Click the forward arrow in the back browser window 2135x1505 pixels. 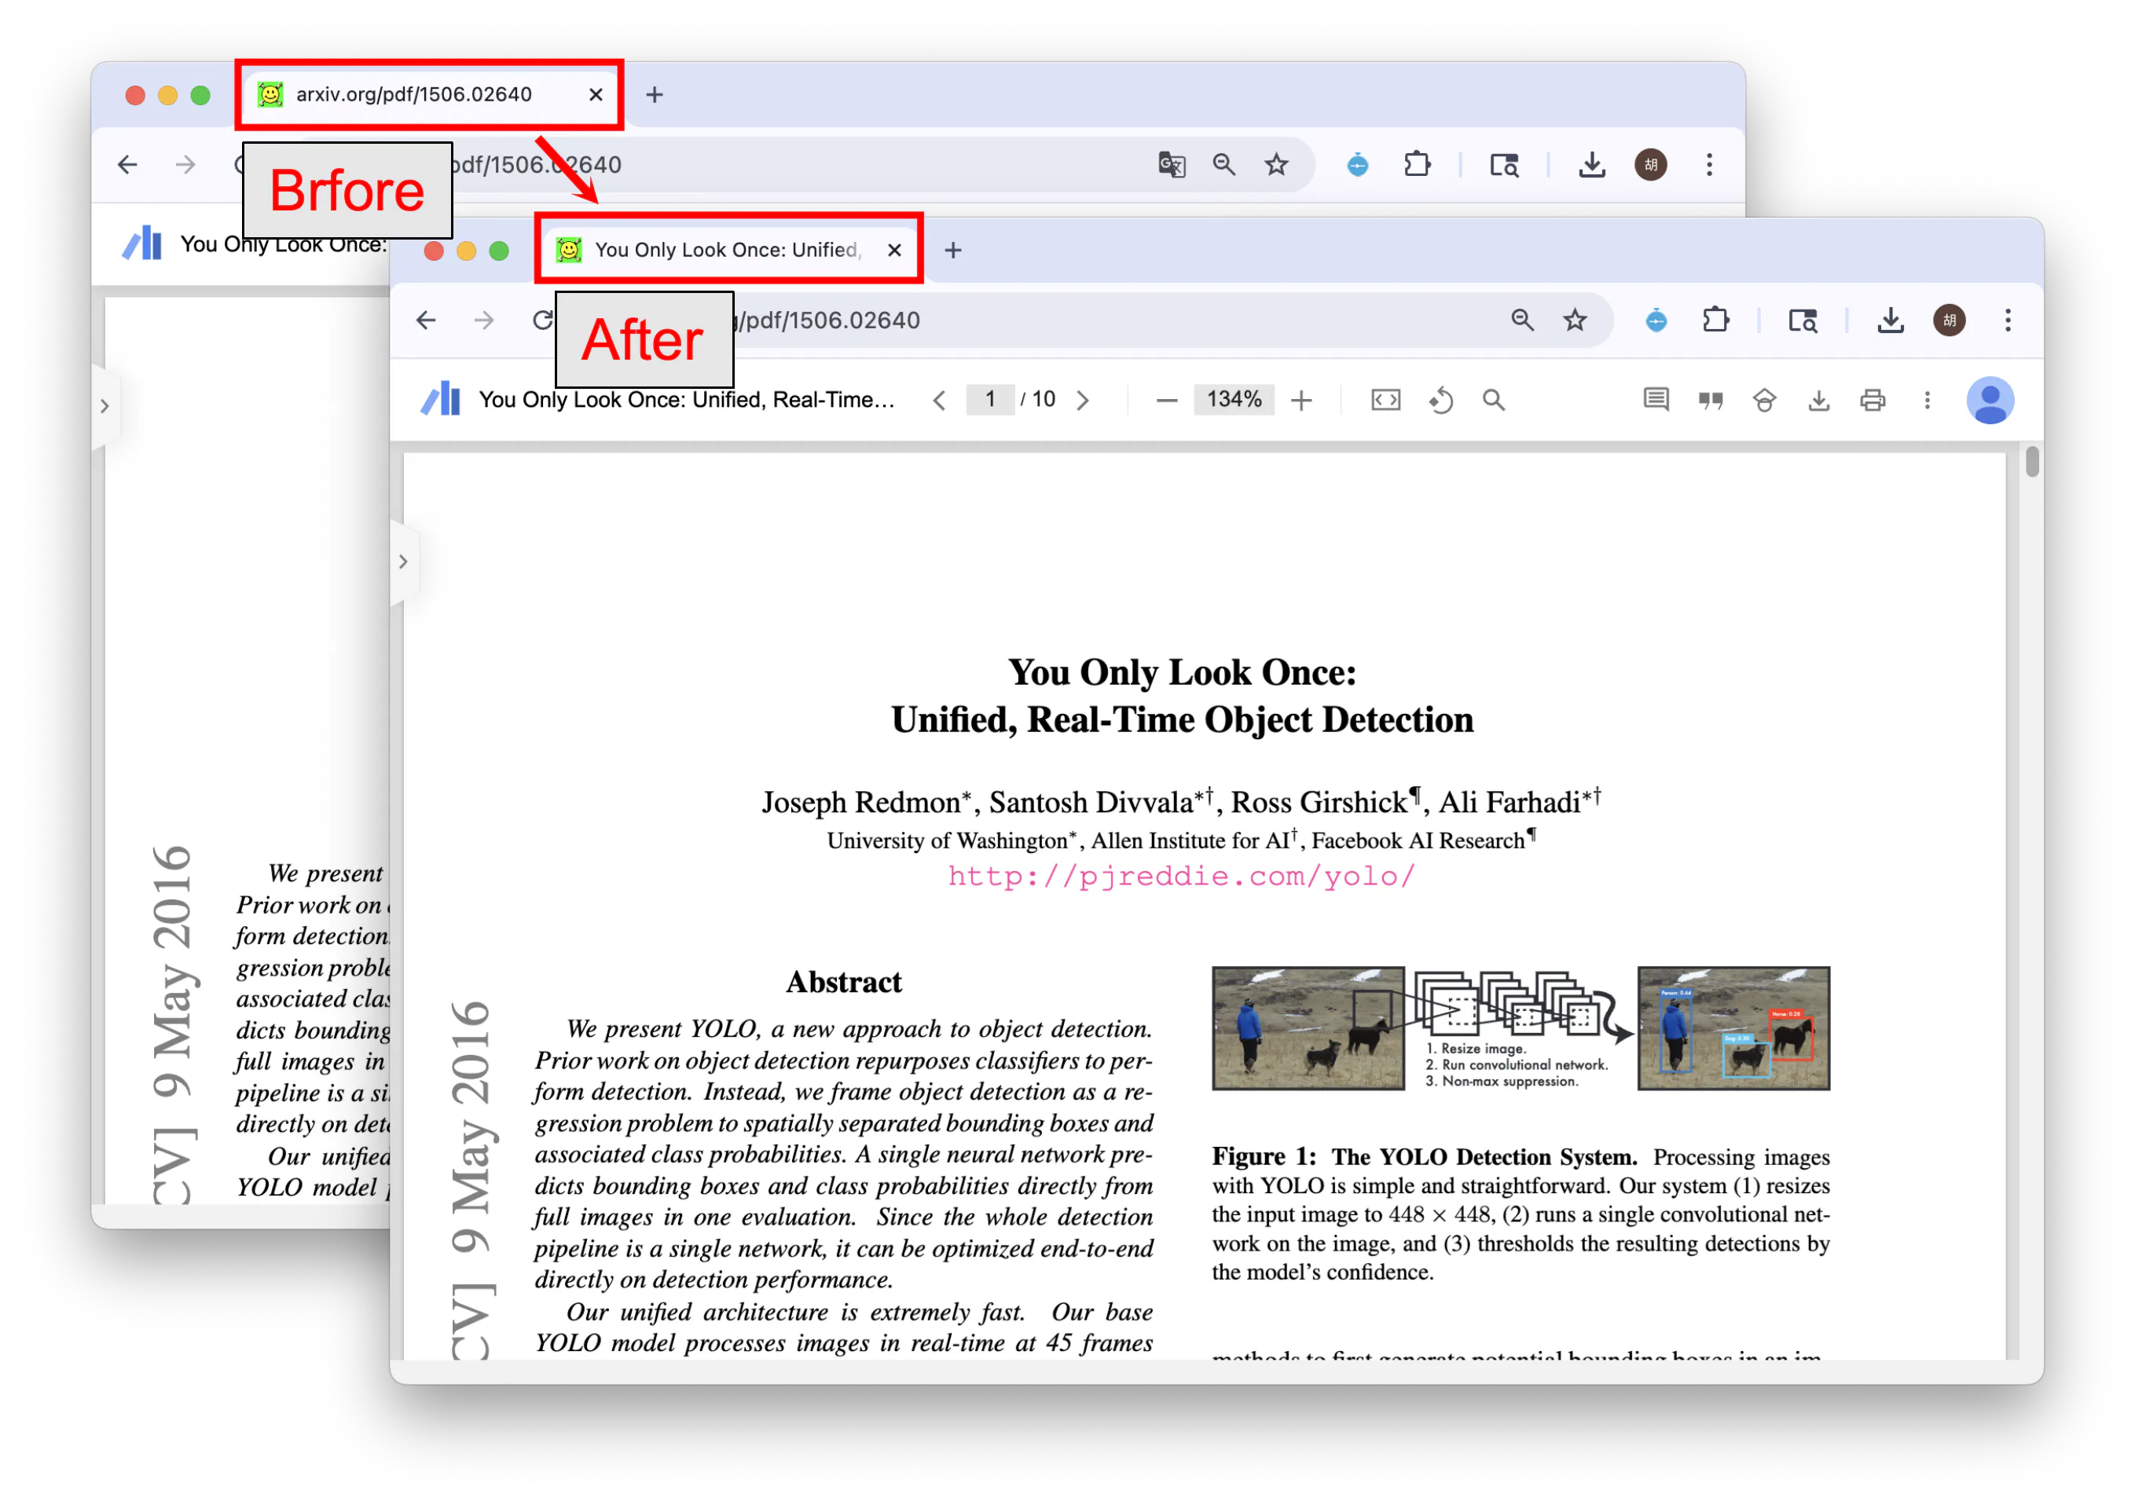185,166
